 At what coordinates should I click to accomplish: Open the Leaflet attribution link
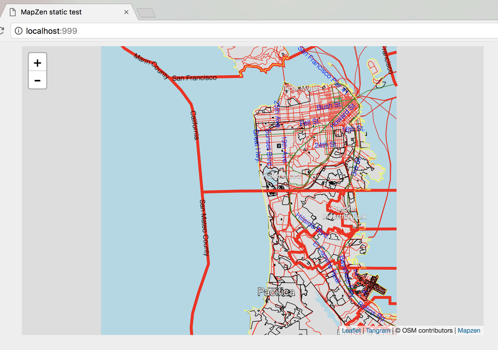tap(351, 330)
